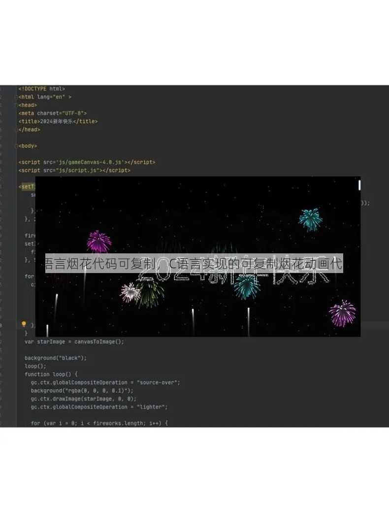Click the background("rgba(0, 0, 0, 0.1)") line
The image size is (389, 520).
point(82,391)
